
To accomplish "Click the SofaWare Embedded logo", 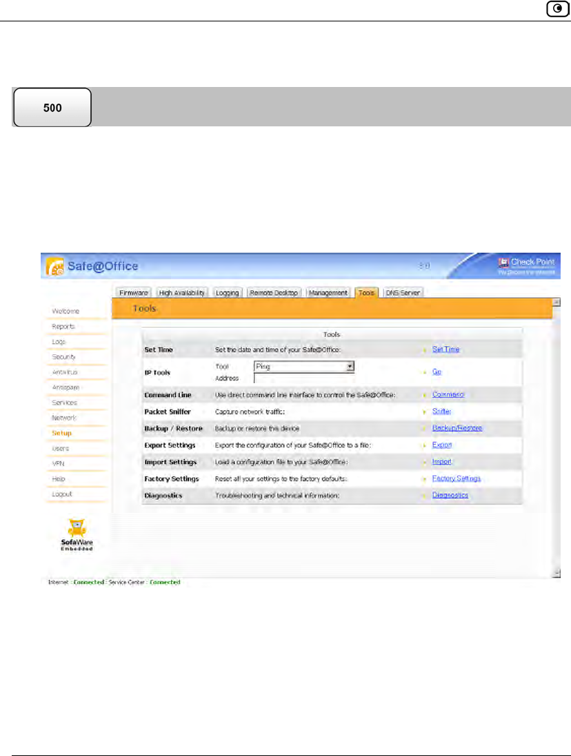I will (x=77, y=534).
